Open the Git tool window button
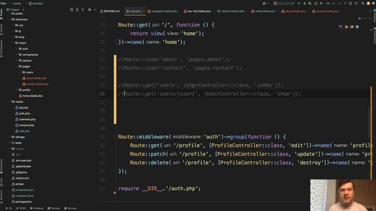 tap(9, 209)
